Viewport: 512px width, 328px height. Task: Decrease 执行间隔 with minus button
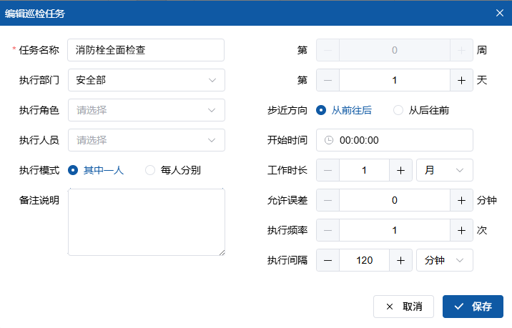328,260
